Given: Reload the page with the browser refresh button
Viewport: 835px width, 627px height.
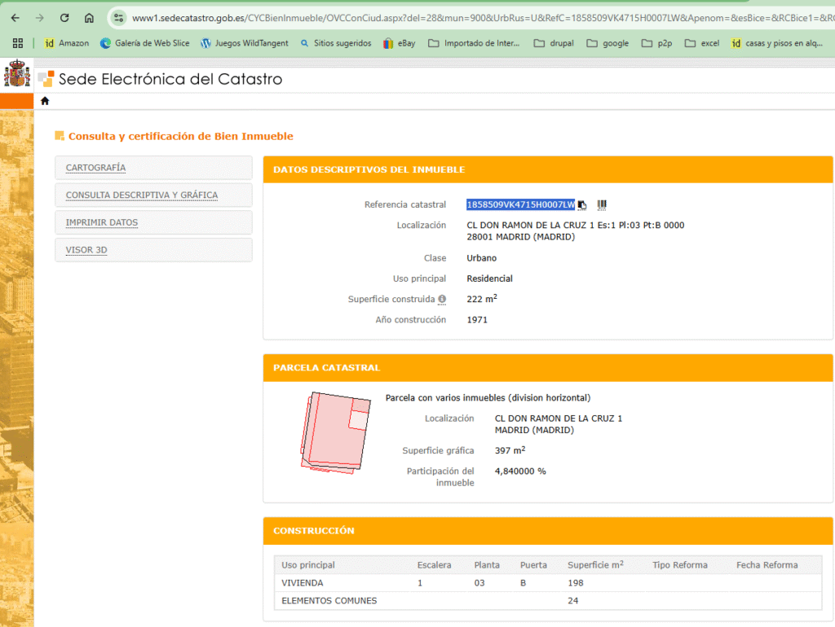Looking at the screenshot, I should click(x=64, y=18).
